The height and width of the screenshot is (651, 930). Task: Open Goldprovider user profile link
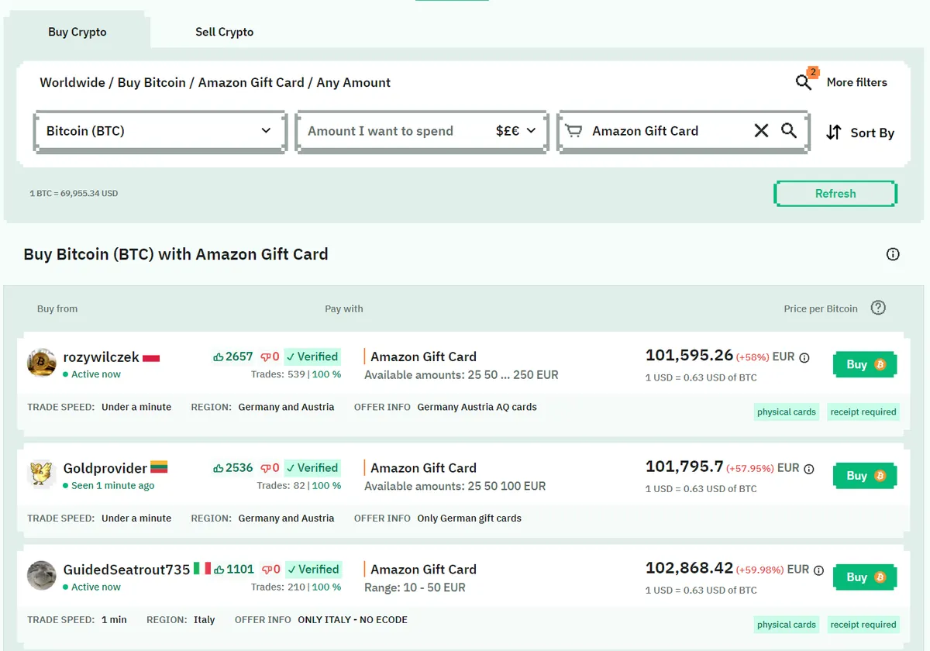click(x=105, y=468)
